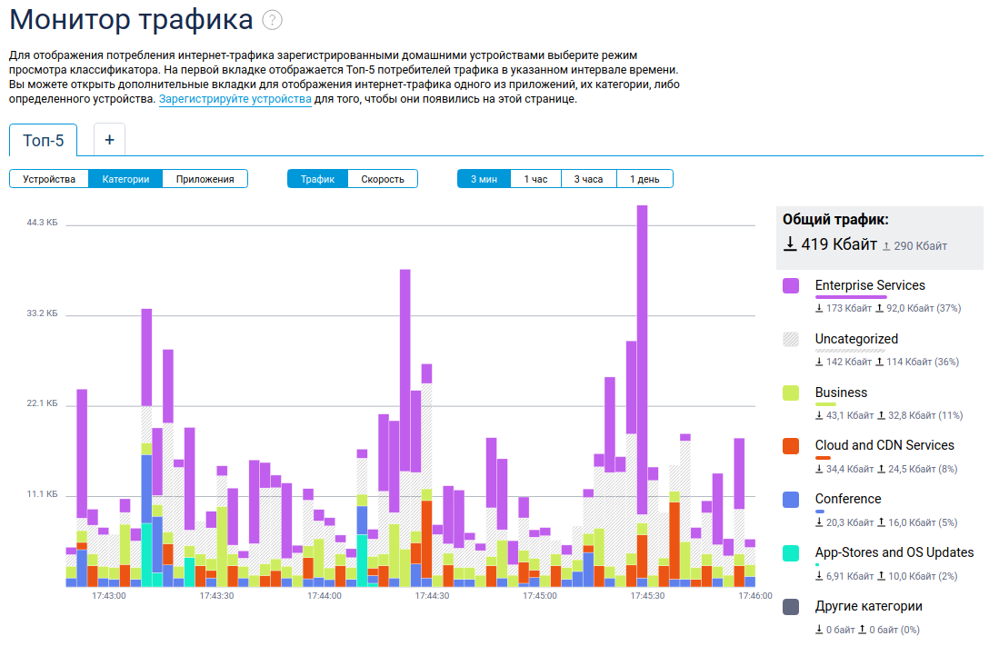Set time interval to 1 час

pos(535,179)
